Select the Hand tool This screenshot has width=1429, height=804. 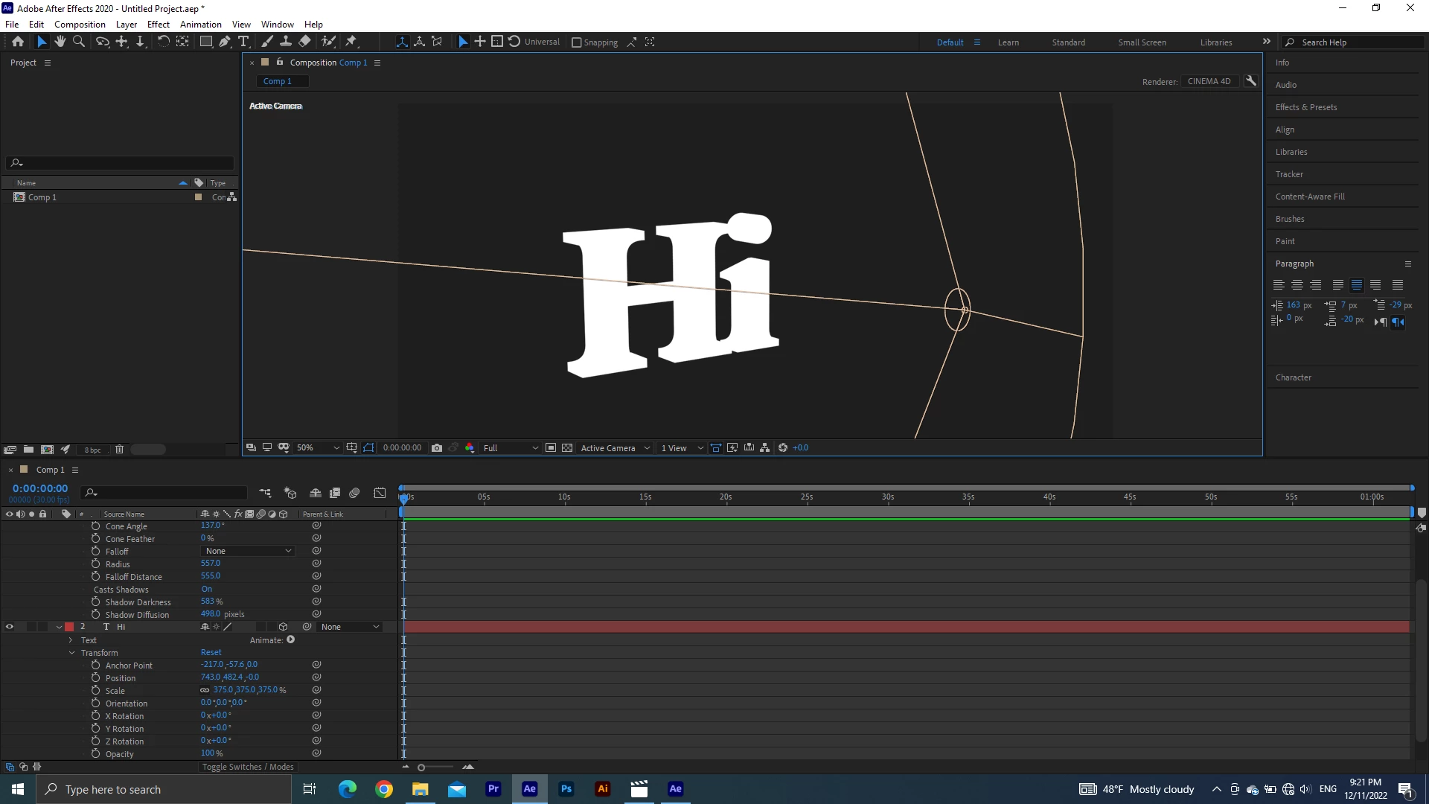click(x=60, y=42)
